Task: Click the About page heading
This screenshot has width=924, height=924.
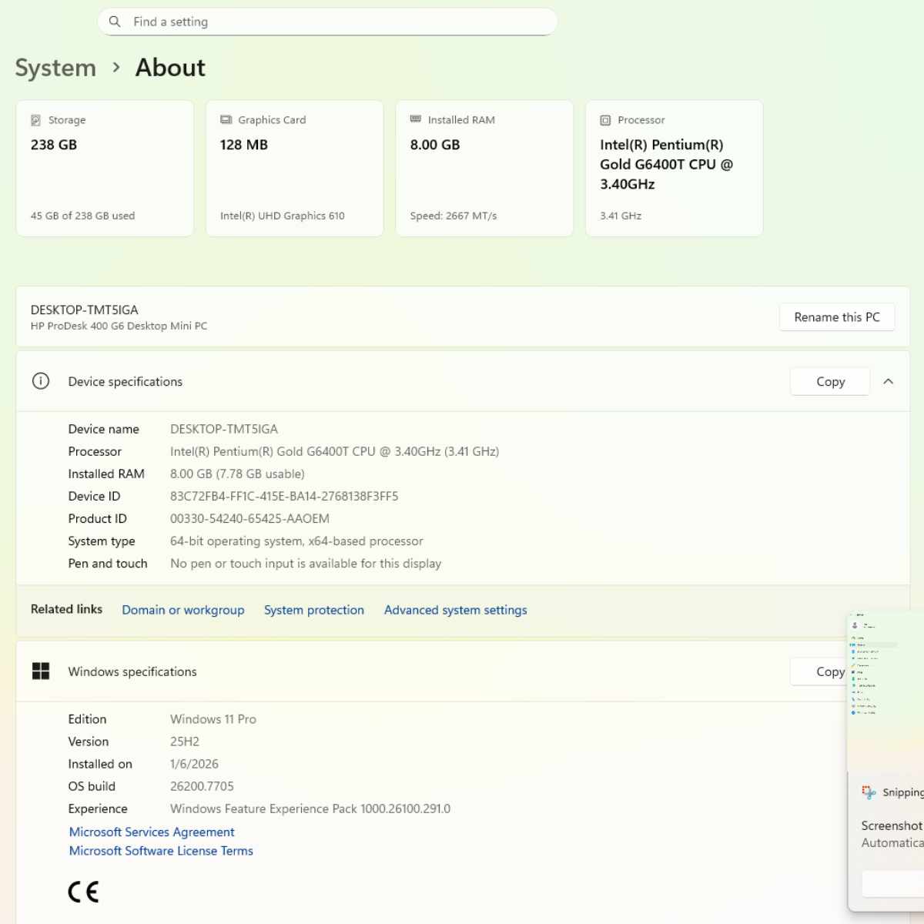Action: tap(170, 68)
